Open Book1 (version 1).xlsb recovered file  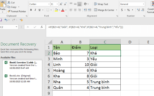[22, 65]
